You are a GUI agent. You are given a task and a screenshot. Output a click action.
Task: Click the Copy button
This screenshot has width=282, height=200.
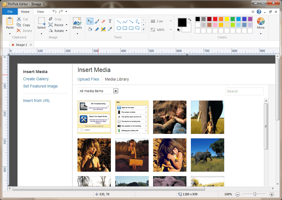pyautogui.click(x=24, y=25)
